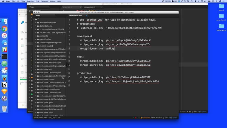227x128 pixels.
Task: Click end of sendgrid_username line
Action: 115,48
